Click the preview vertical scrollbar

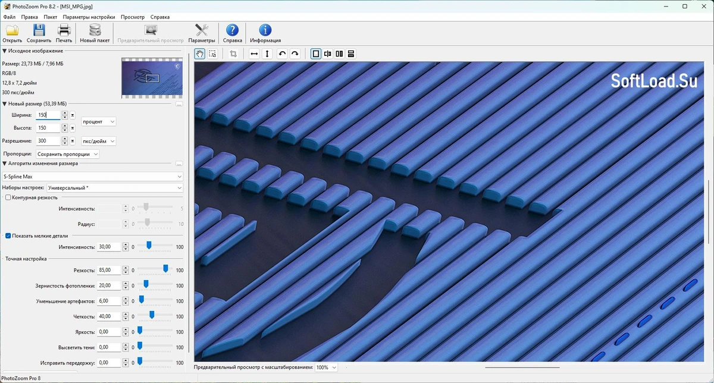708,211
